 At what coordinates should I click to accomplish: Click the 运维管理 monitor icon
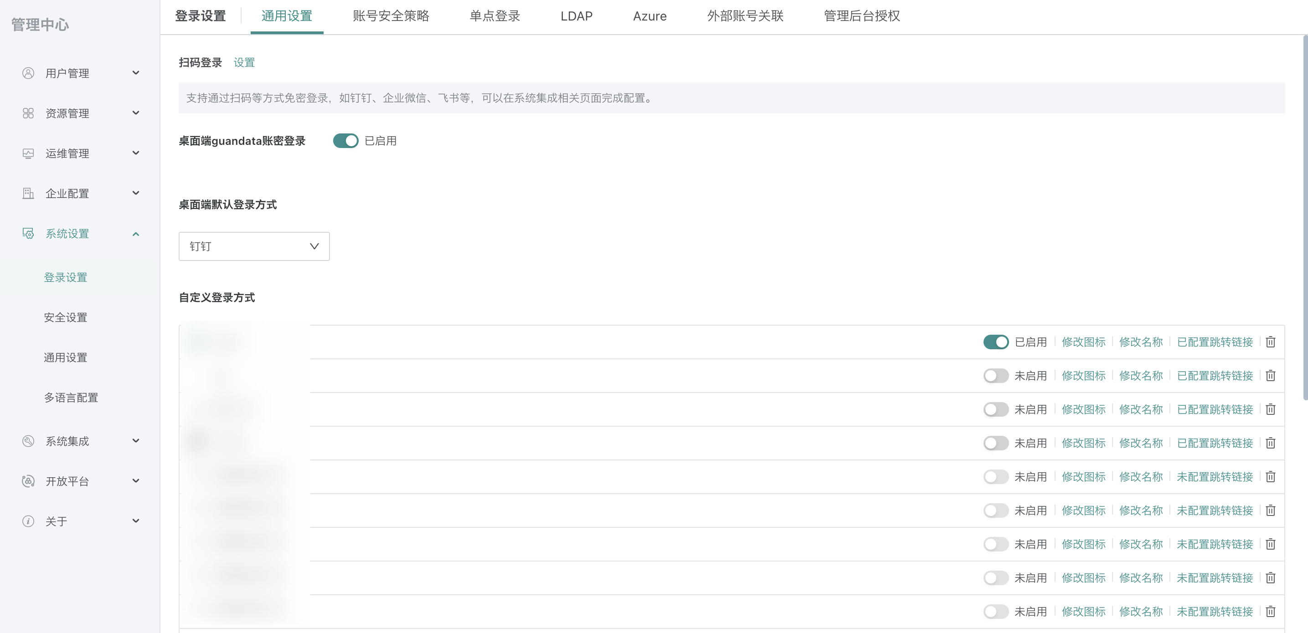(28, 153)
